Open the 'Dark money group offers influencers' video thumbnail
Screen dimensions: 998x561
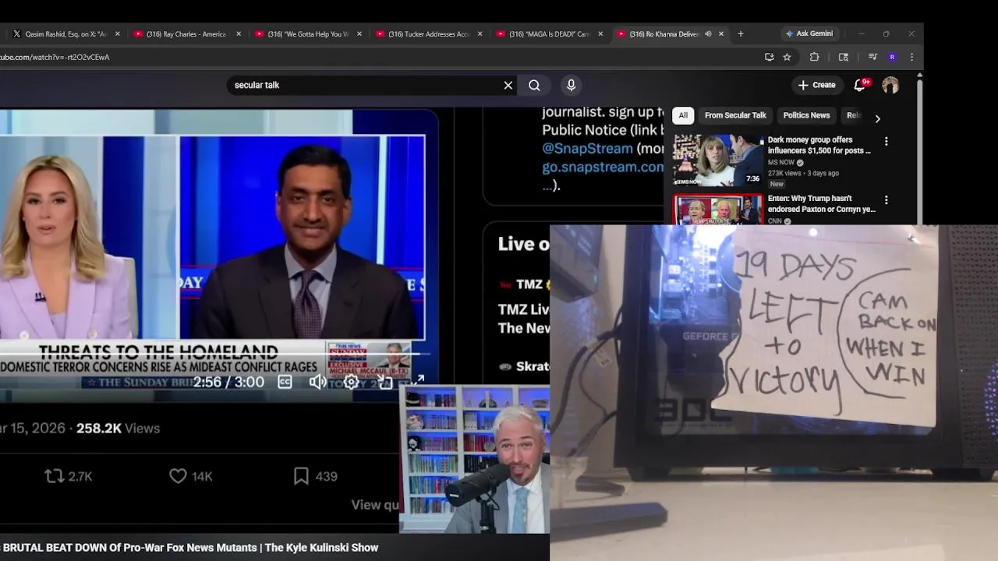718,160
